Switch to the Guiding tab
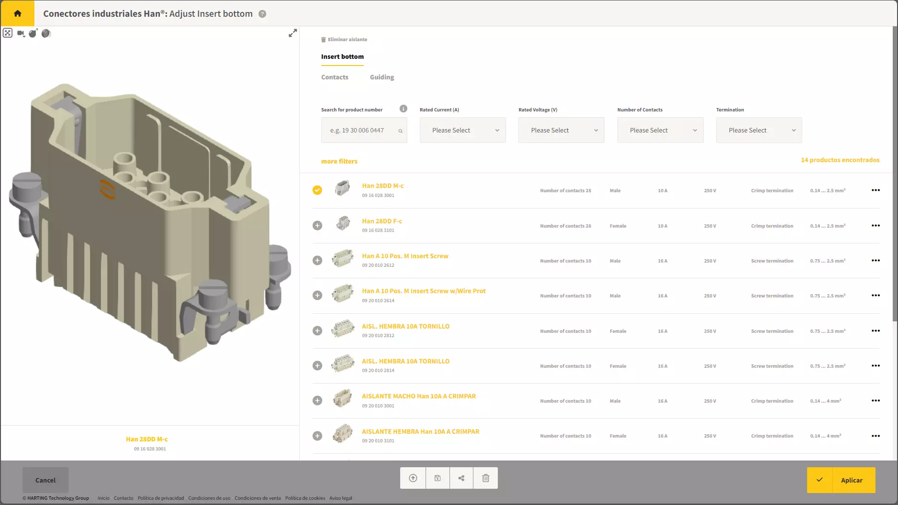898x505 pixels. [x=382, y=77]
